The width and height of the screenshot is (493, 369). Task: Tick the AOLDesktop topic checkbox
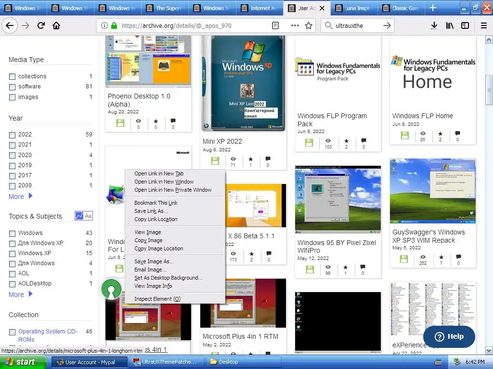[12, 284]
